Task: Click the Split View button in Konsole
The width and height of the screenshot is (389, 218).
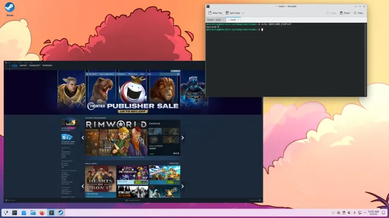Action: click(x=233, y=13)
